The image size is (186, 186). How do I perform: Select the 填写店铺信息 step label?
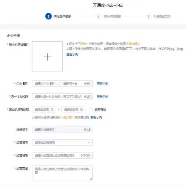(x=112, y=16)
